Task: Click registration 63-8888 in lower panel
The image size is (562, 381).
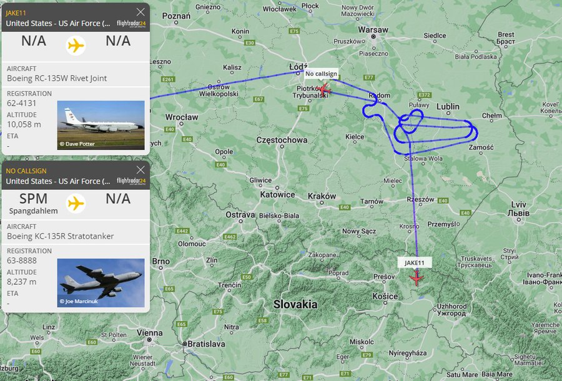Action: (22, 260)
